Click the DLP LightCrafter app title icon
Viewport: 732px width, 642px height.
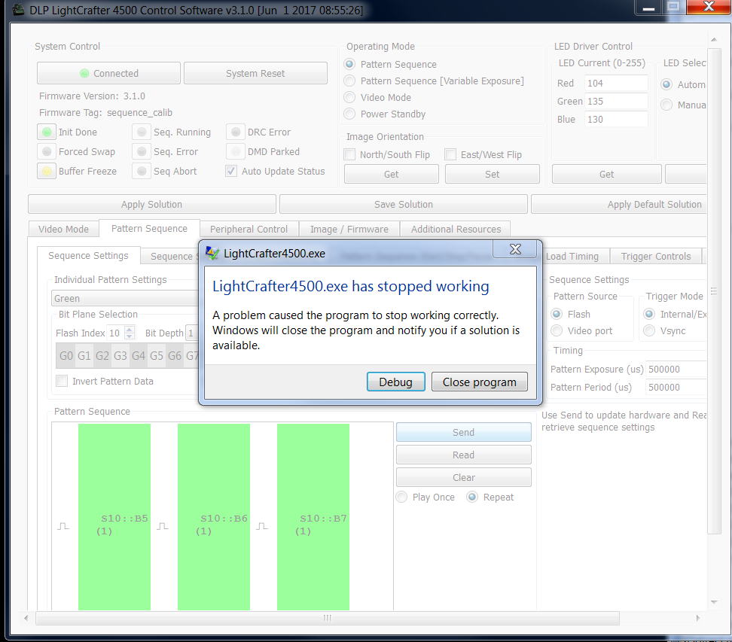click(18, 10)
